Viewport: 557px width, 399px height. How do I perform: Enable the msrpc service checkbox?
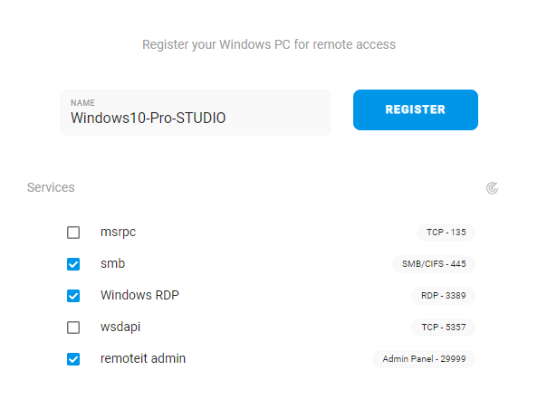tap(73, 233)
